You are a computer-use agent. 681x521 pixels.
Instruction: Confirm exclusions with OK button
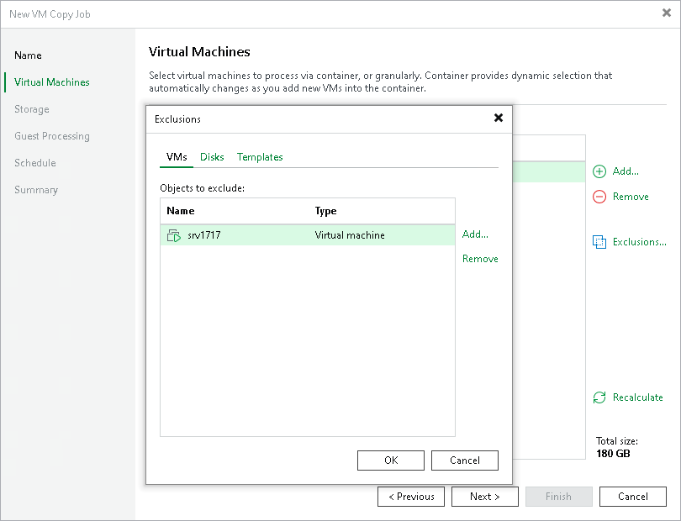(391, 460)
